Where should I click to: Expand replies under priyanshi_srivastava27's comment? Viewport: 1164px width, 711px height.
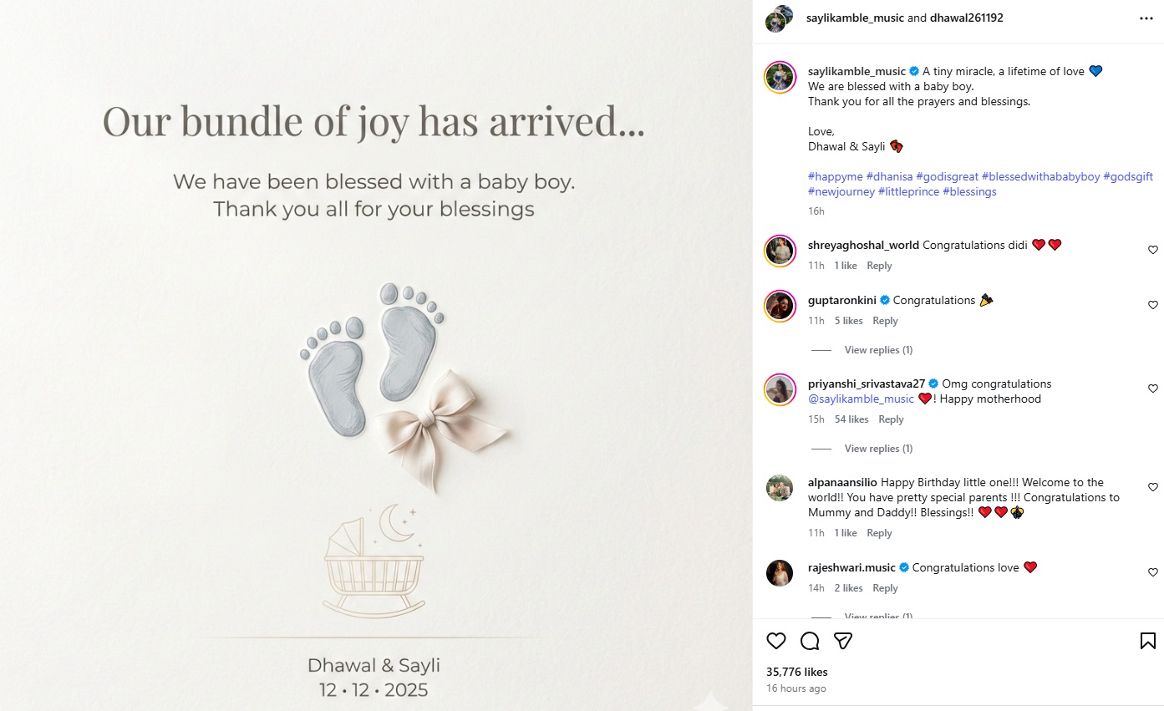(x=877, y=449)
